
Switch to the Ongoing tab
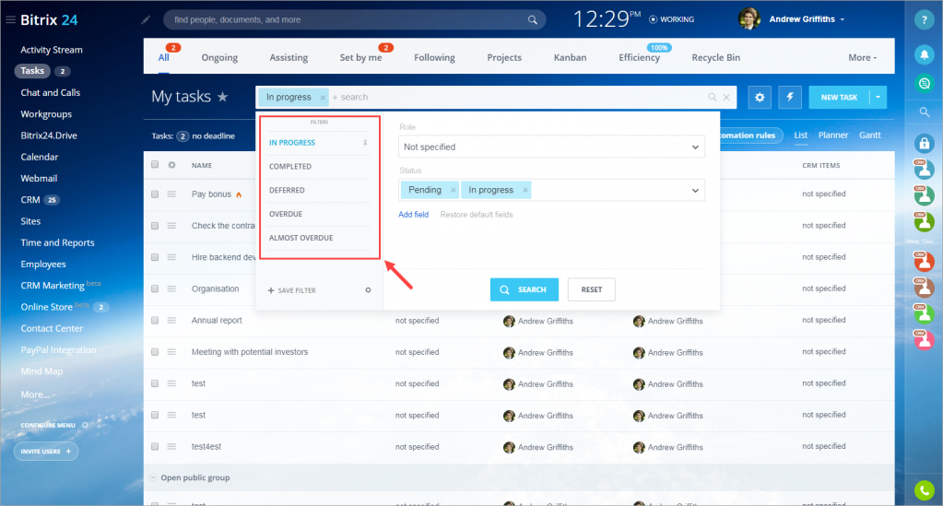219,58
